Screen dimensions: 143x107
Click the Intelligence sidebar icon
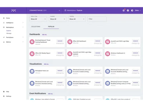tap(4, 23)
